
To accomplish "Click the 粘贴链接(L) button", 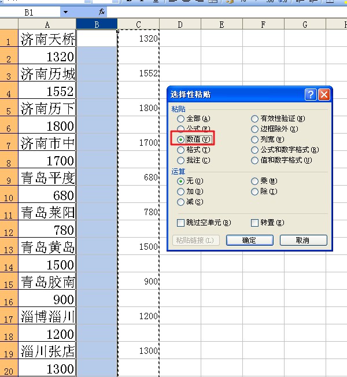I will [x=195, y=240].
